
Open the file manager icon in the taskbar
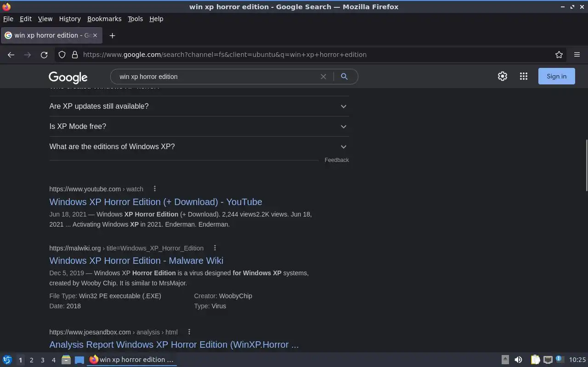pyautogui.click(x=66, y=360)
